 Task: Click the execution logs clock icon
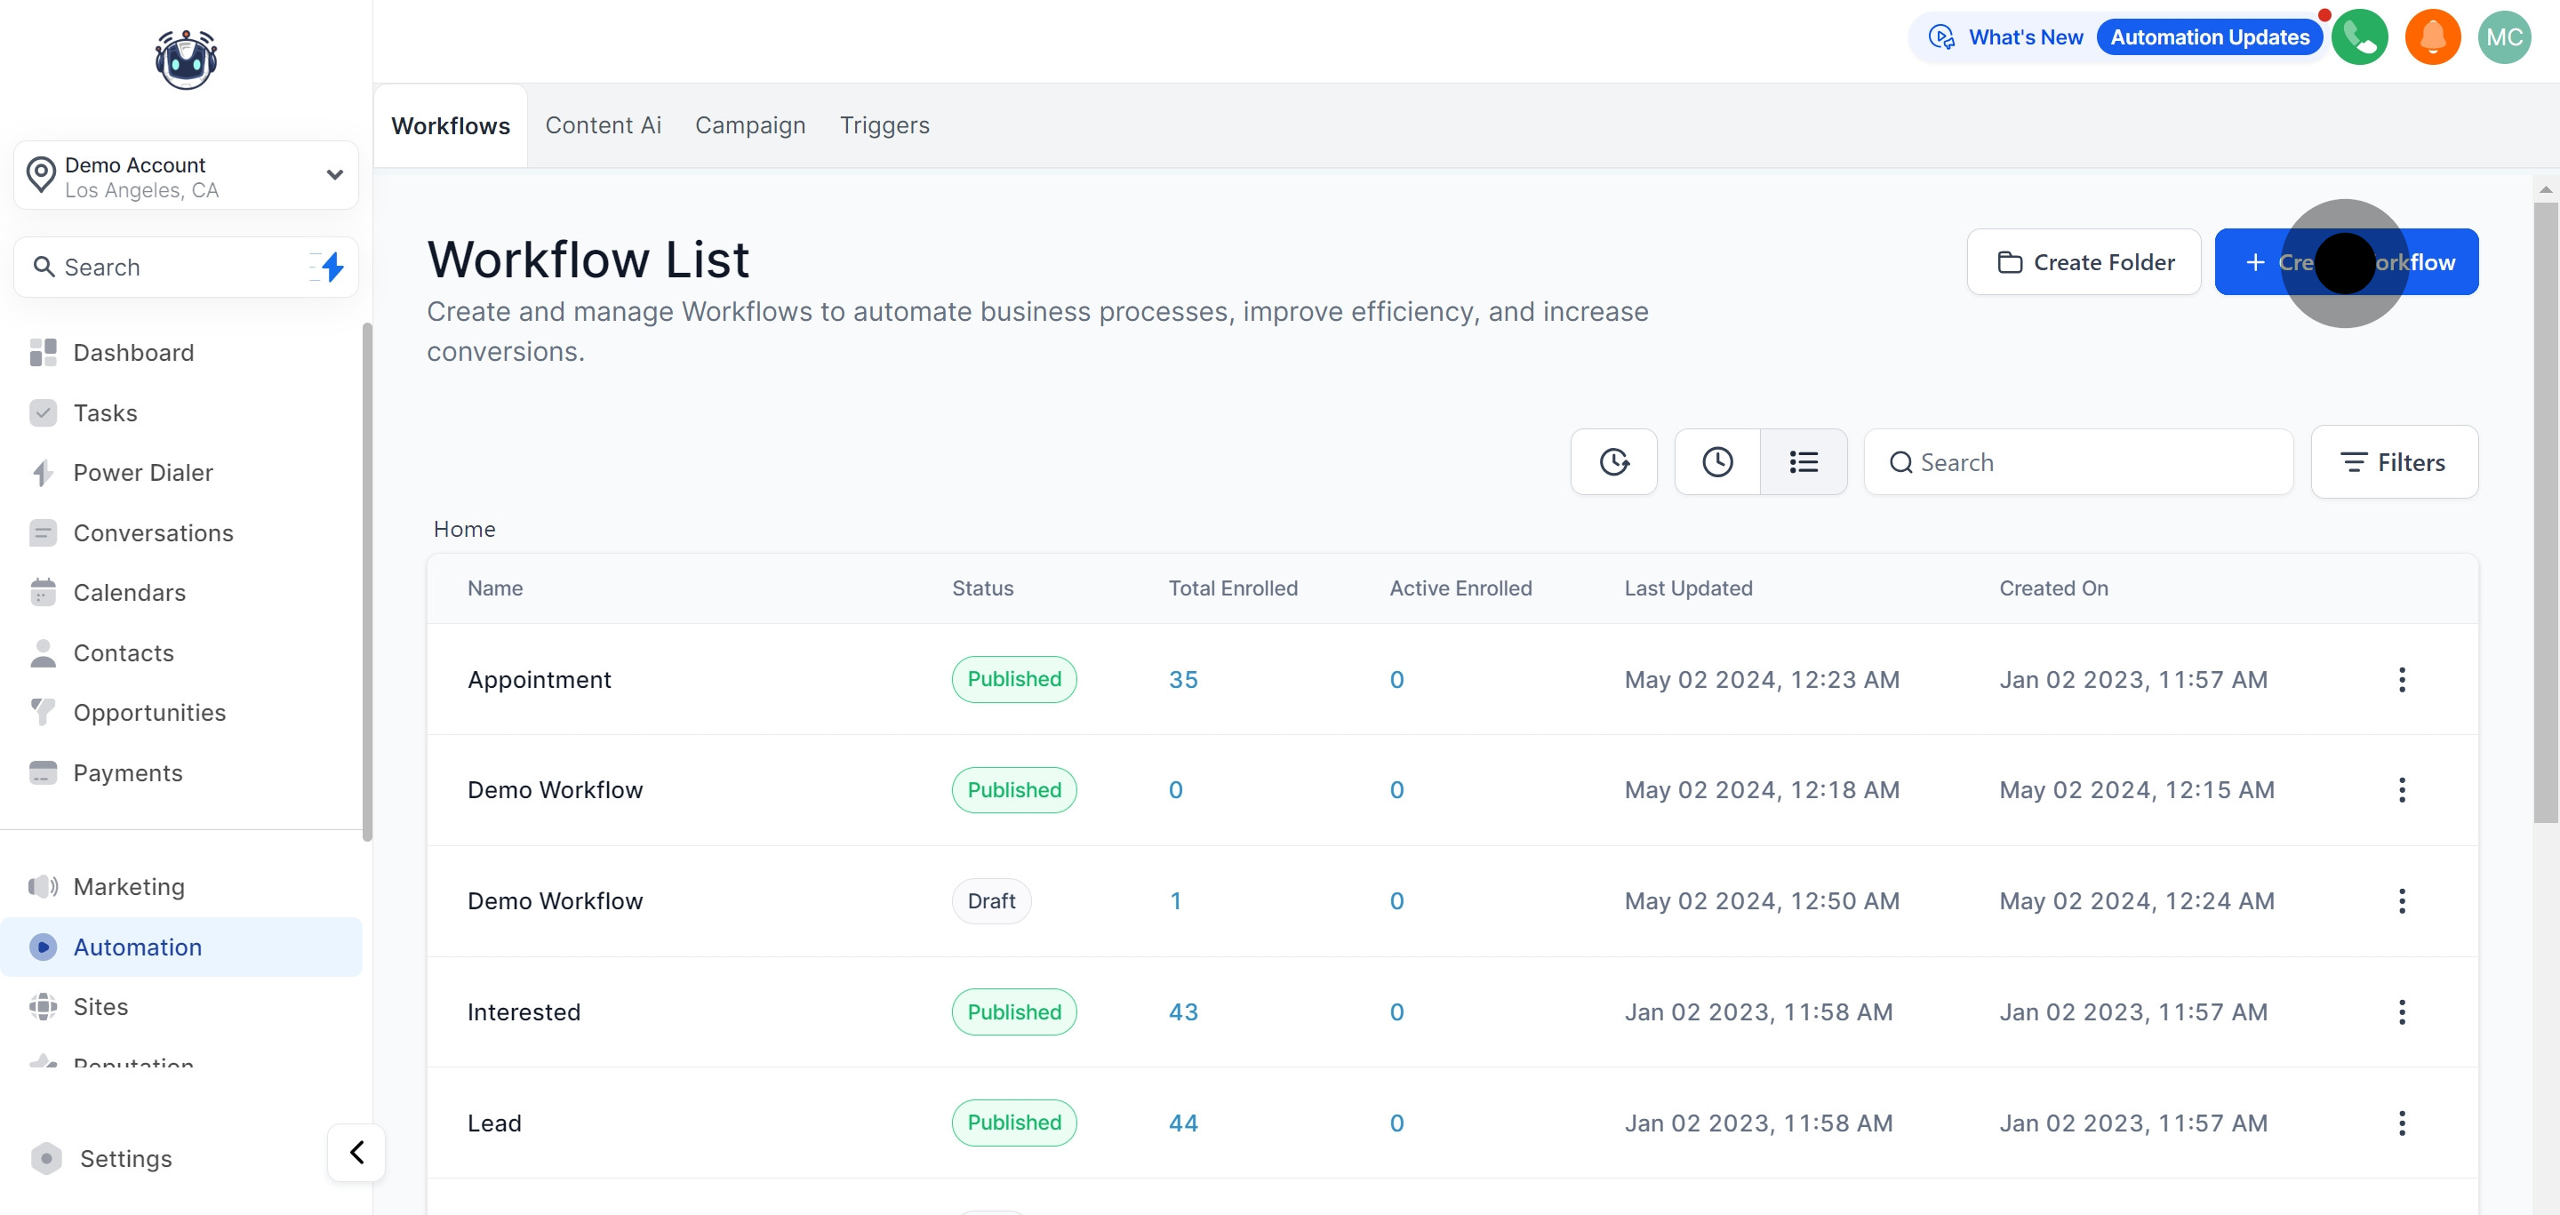tap(1613, 461)
